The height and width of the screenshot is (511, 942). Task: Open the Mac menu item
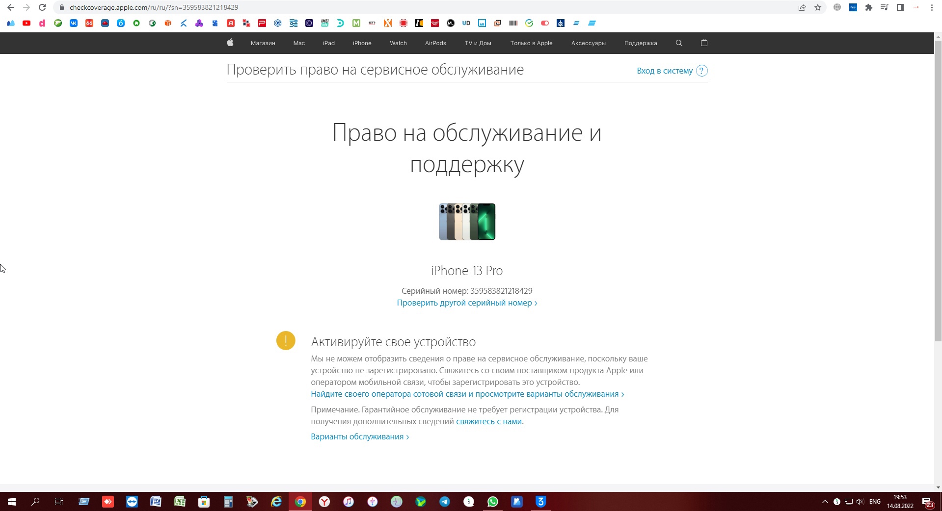pyautogui.click(x=299, y=43)
